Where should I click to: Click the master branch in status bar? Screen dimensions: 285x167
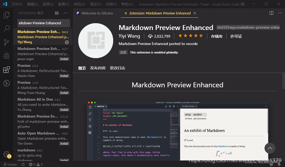11,165
